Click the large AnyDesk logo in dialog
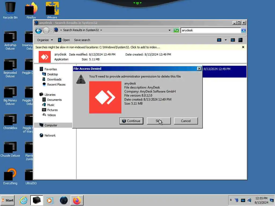Viewport: 275px width, 206px height. click(105, 97)
